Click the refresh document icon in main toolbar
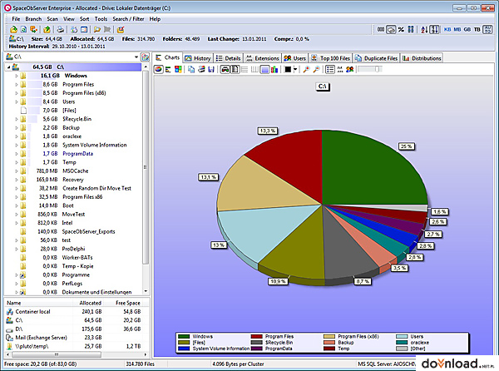Screen dimensions: 499x371 coord(23,30)
